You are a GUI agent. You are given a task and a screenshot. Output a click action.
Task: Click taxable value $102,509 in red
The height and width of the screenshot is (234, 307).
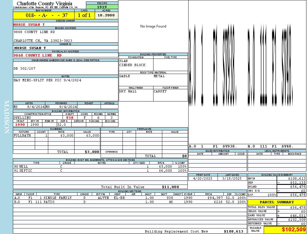[294, 229]
